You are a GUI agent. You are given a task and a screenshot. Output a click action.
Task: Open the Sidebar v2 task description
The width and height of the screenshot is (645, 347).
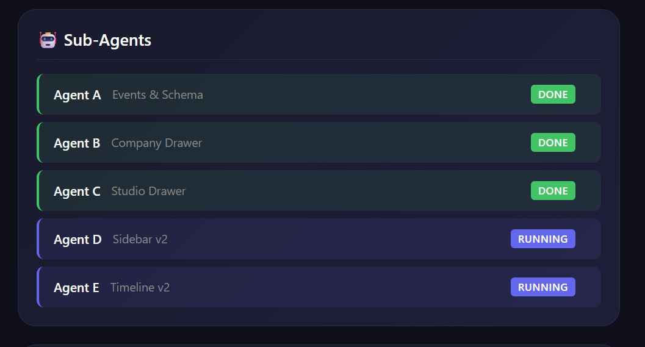pyautogui.click(x=140, y=240)
